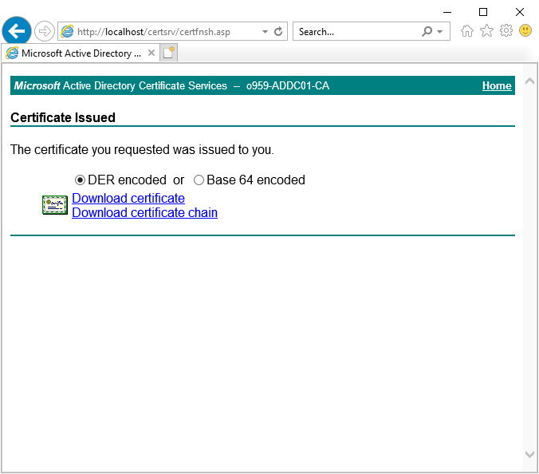Click the o959-ADDC01-CA name in banner

(288, 85)
